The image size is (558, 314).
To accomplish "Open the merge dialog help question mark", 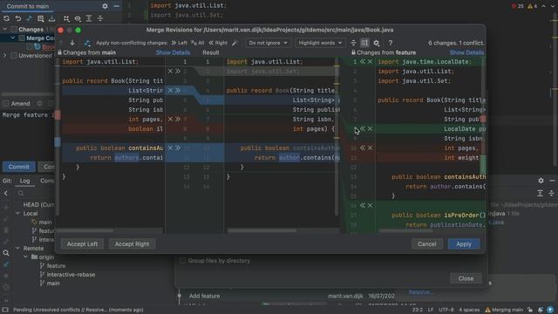I will pos(391,43).
